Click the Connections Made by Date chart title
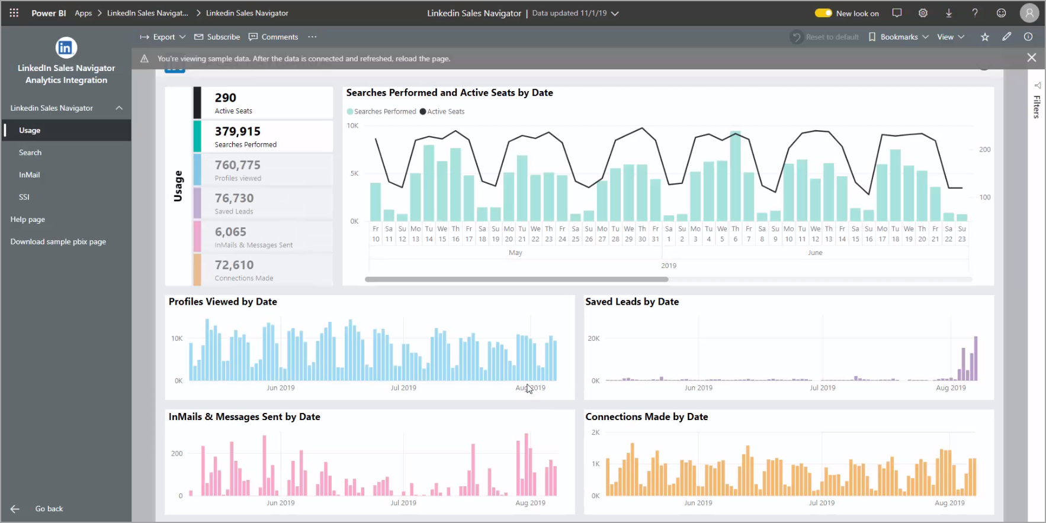This screenshot has width=1046, height=523. (x=647, y=417)
